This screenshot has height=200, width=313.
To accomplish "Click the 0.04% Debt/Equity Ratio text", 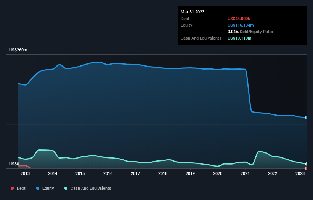I will (250, 32).
